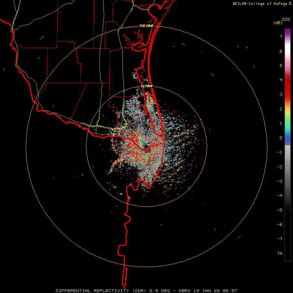This screenshot has width=293, height=293.
Task: Click the -7 dB tick label on the scale
Action: pos(280,239)
